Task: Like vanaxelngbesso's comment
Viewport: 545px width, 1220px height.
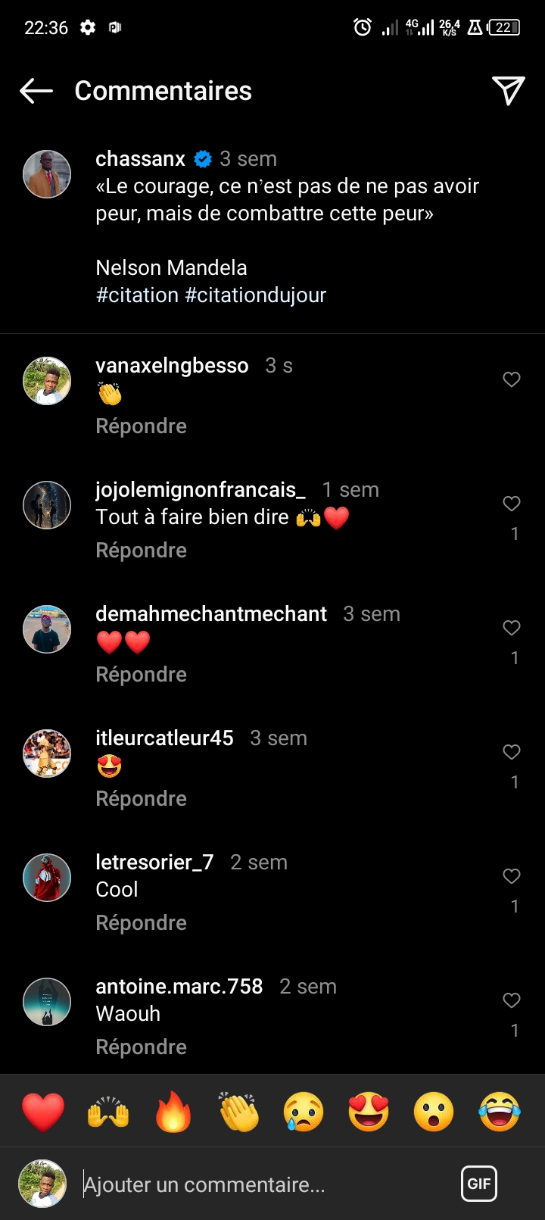Action: coord(512,379)
